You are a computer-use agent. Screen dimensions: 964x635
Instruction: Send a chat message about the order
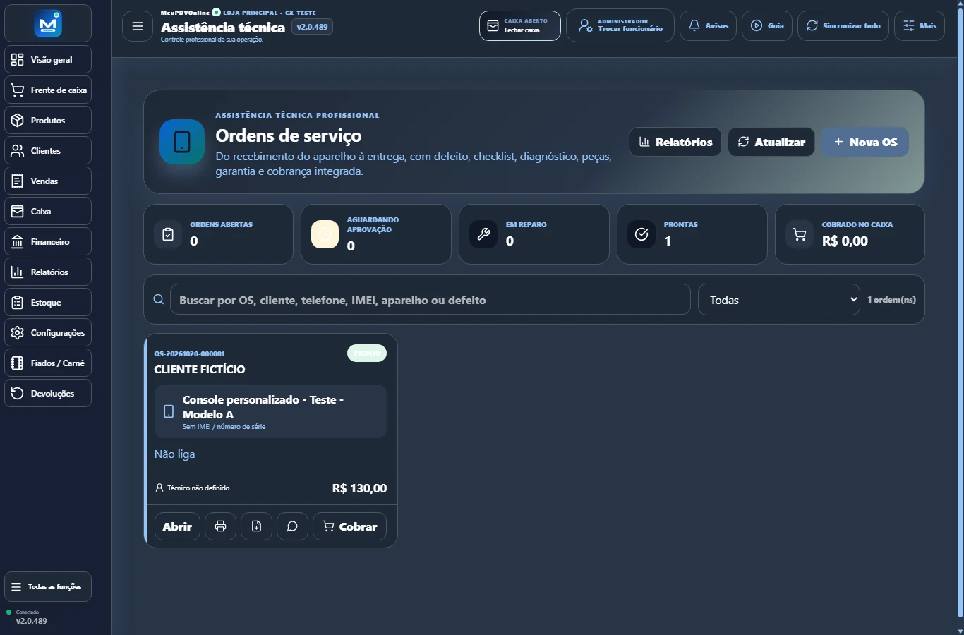(x=292, y=526)
